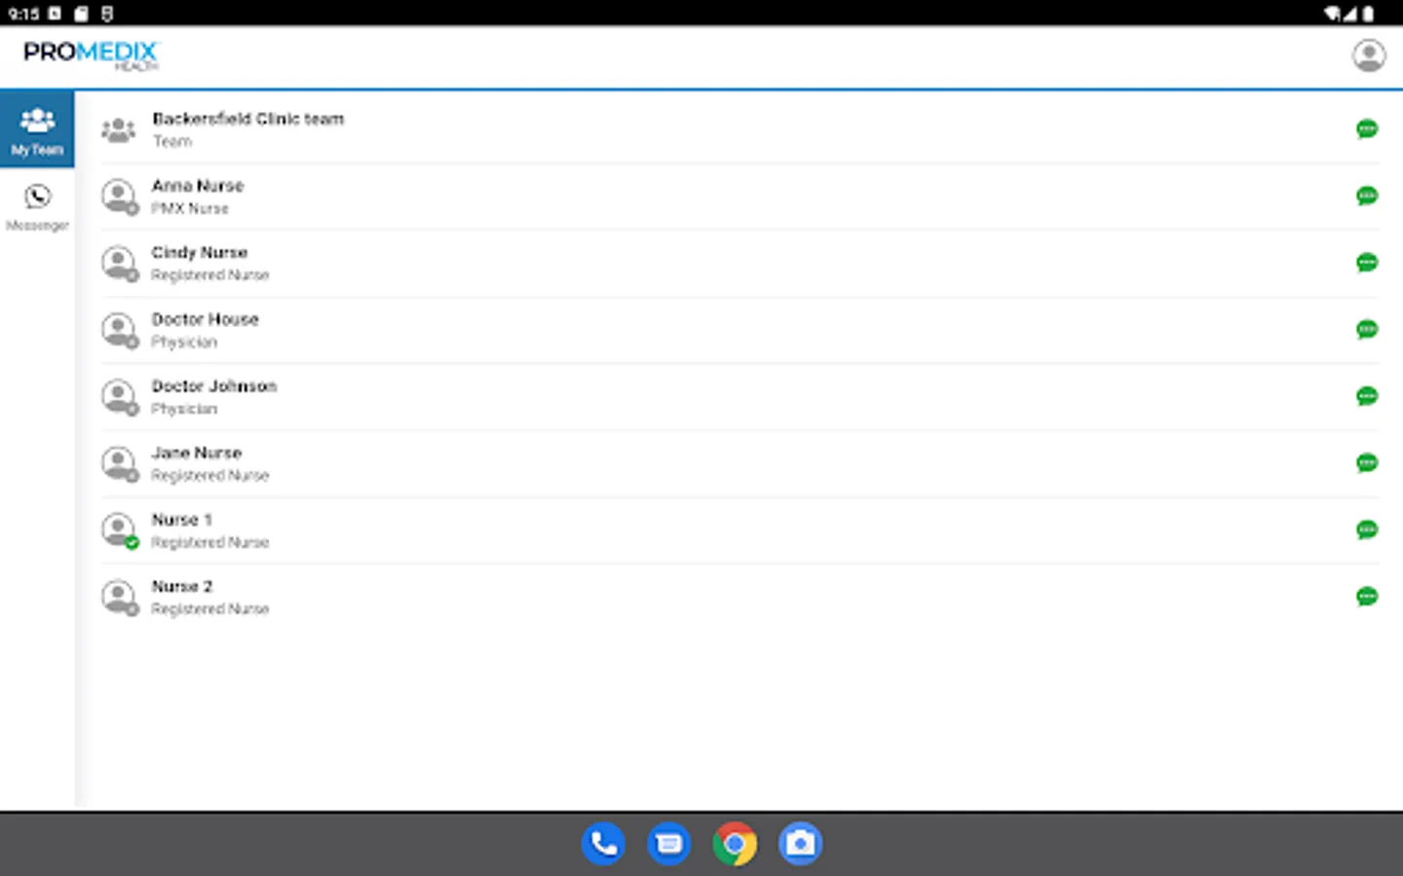
Task: Select the Cindy Nurse contact name
Action: 200,252
